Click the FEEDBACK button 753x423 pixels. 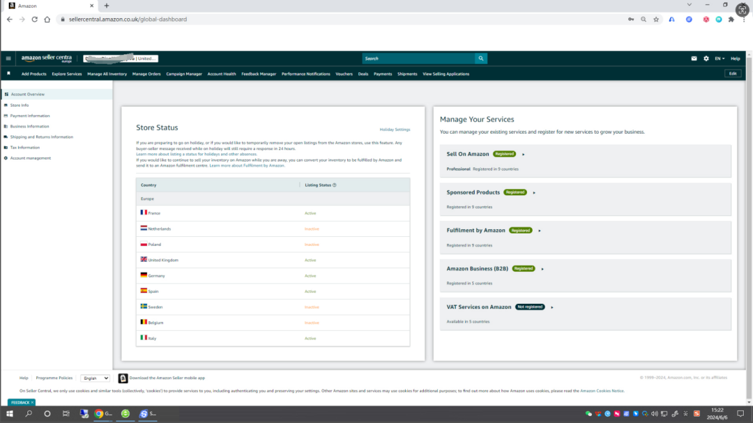pos(21,402)
